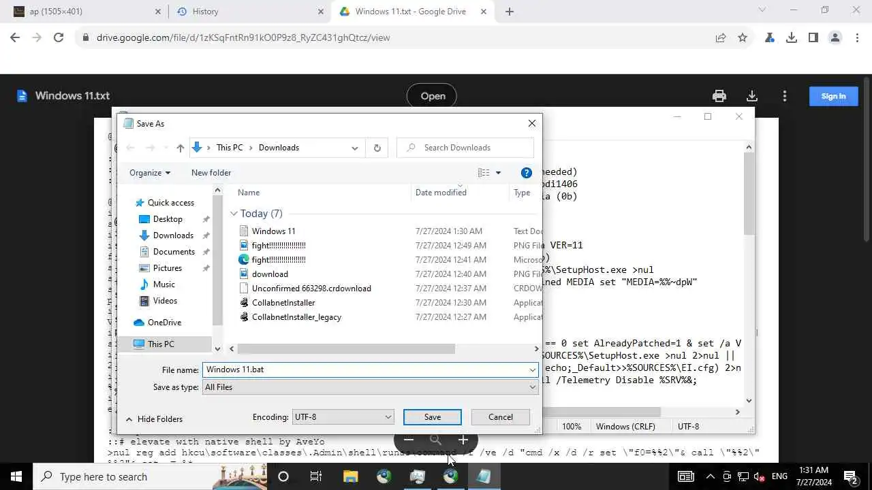Toggle Chrome side panel
The width and height of the screenshot is (872, 490).
pos(813,37)
